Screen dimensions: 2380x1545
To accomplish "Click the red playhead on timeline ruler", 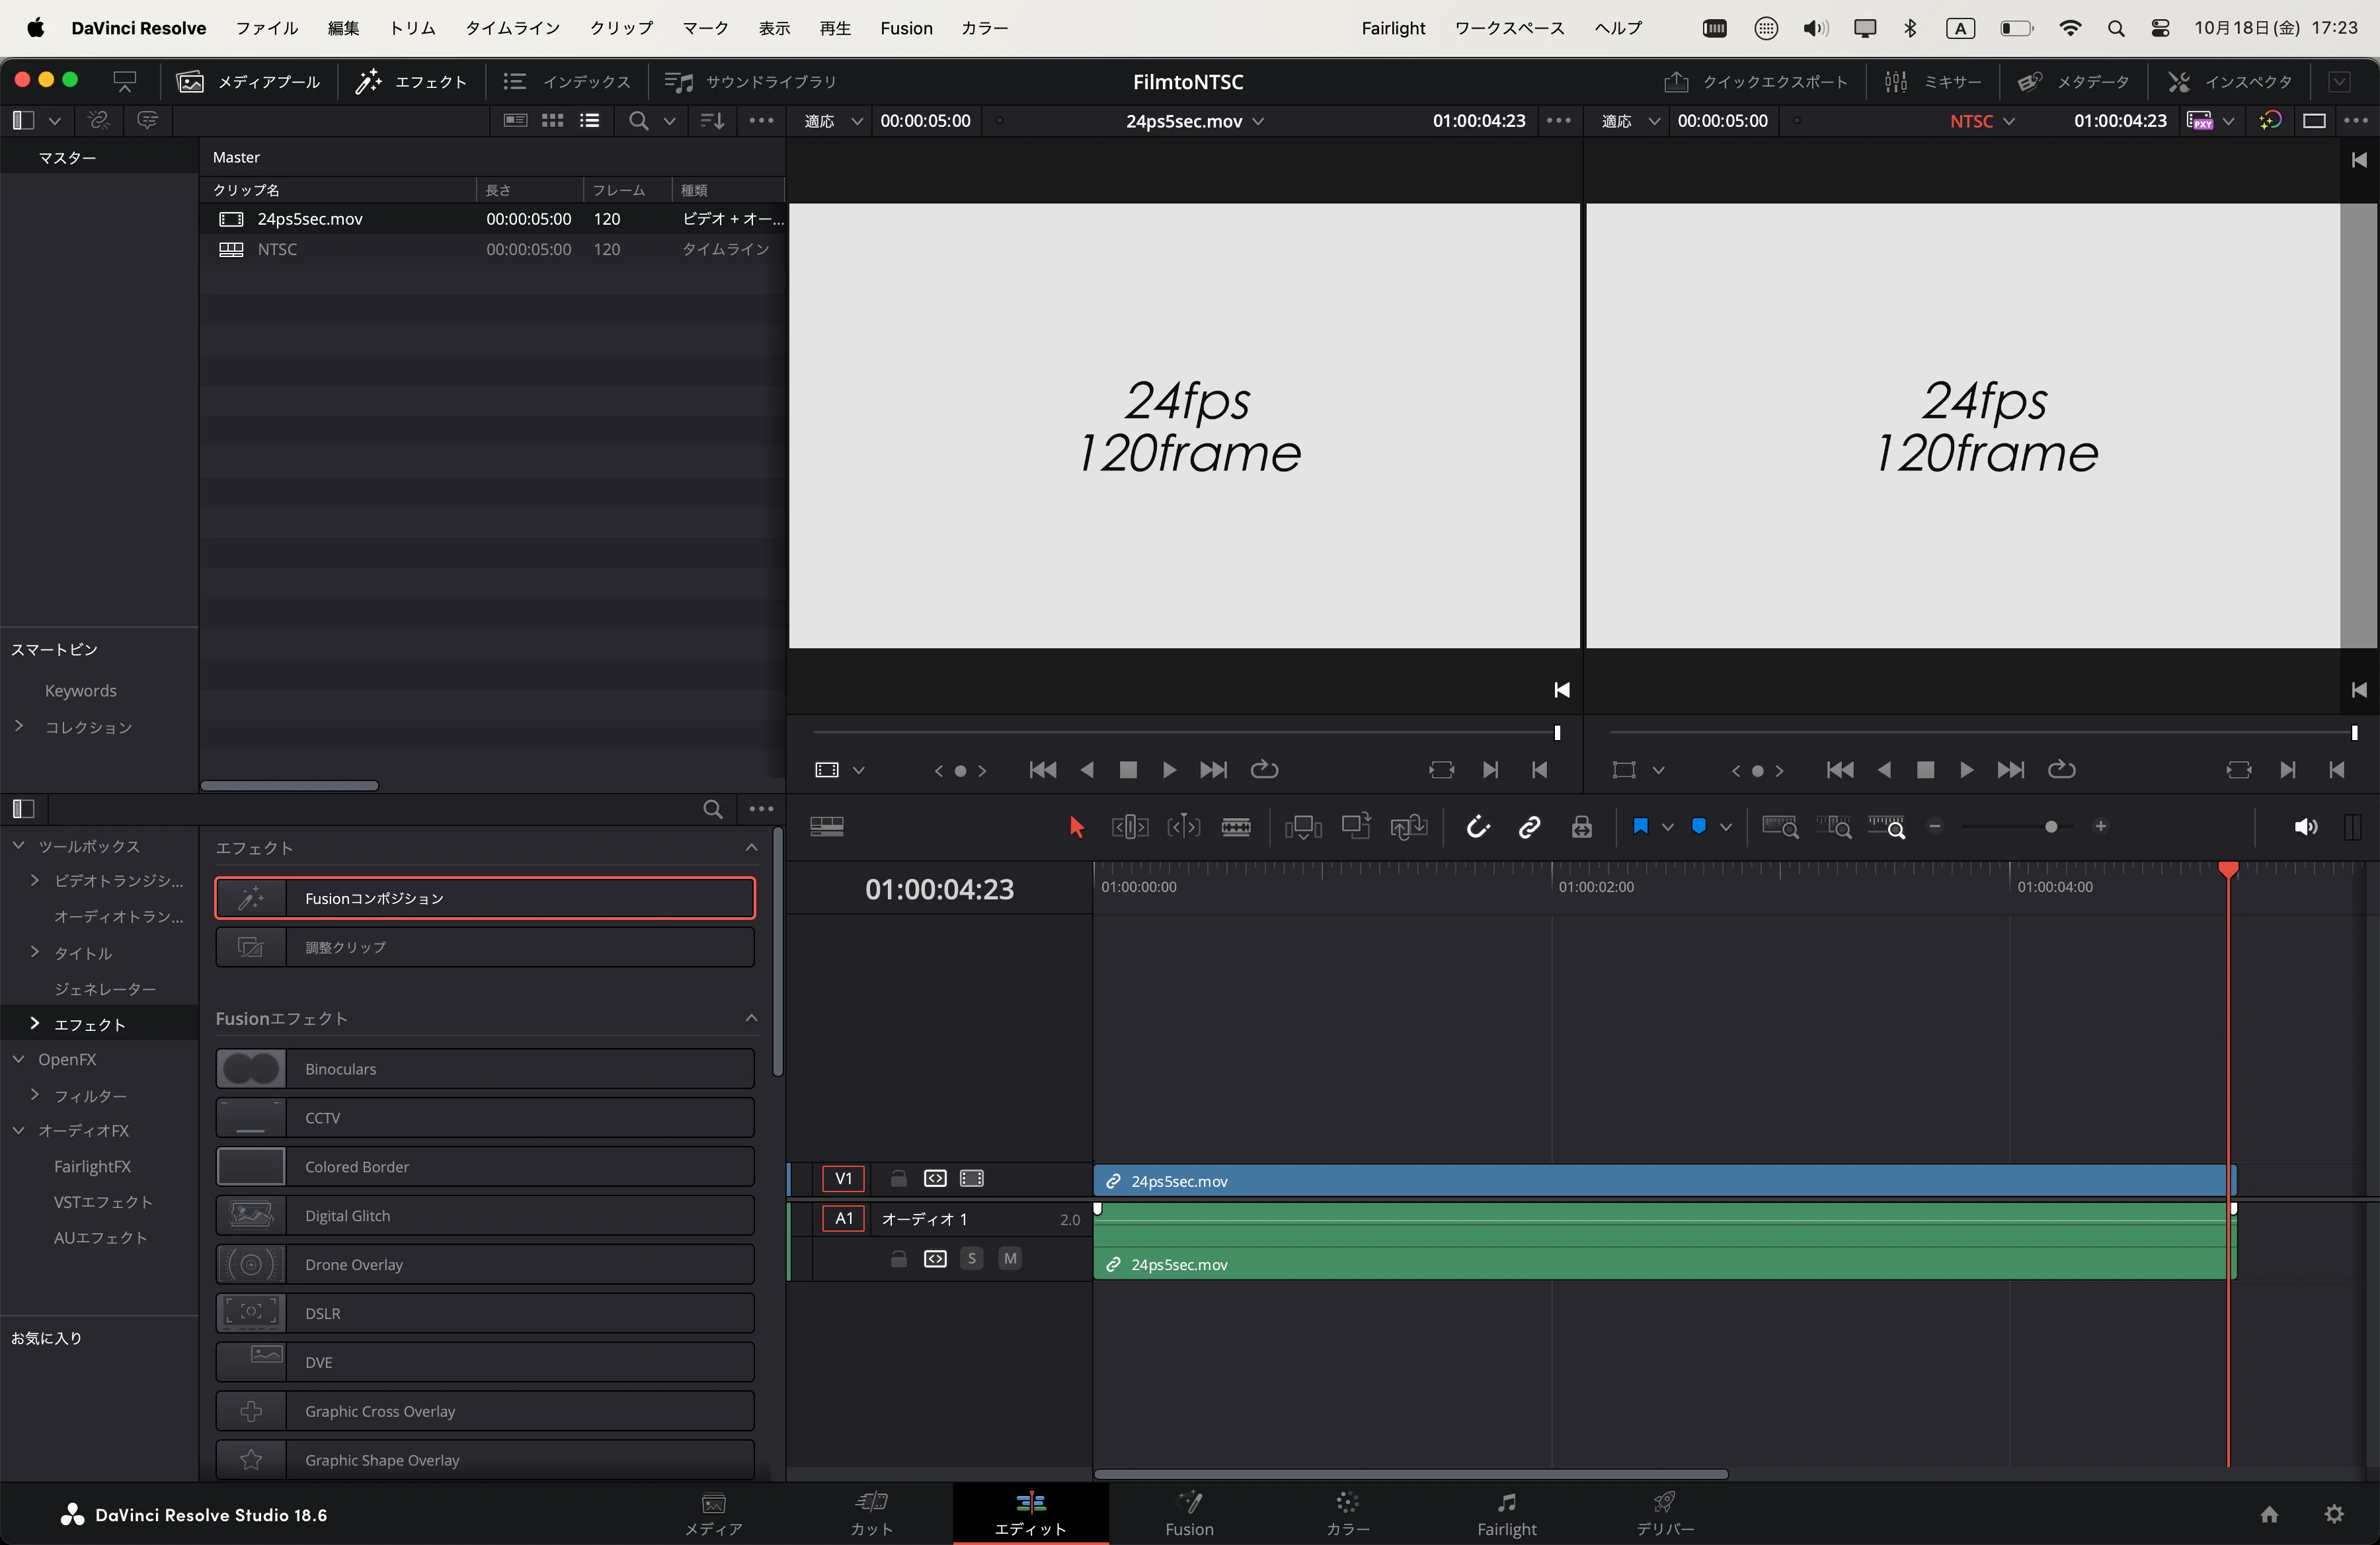I will 2228,870.
